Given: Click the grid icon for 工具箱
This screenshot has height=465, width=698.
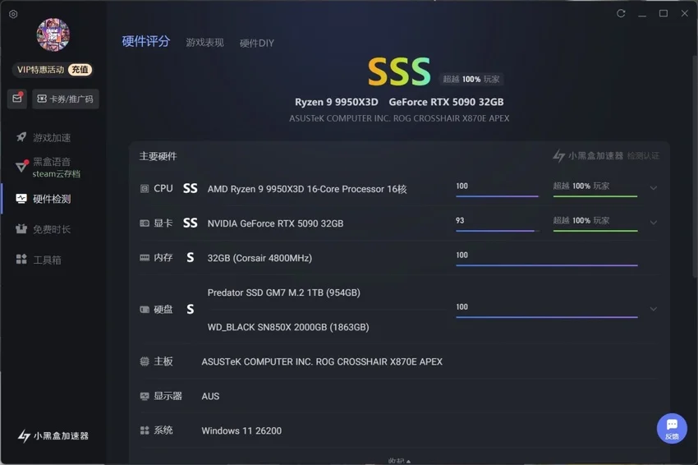Looking at the screenshot, I should coord(21,260).
